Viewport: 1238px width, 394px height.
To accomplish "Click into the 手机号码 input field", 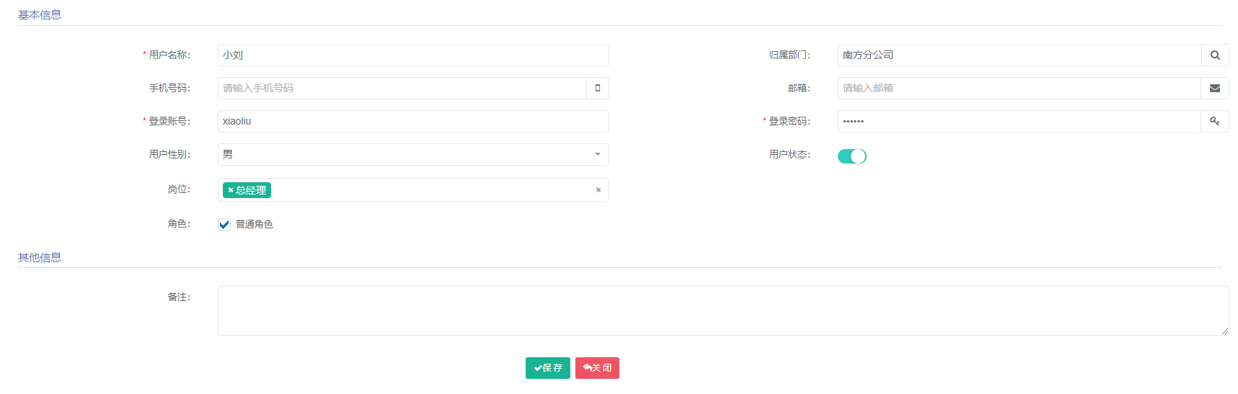I will coord(402,89).
